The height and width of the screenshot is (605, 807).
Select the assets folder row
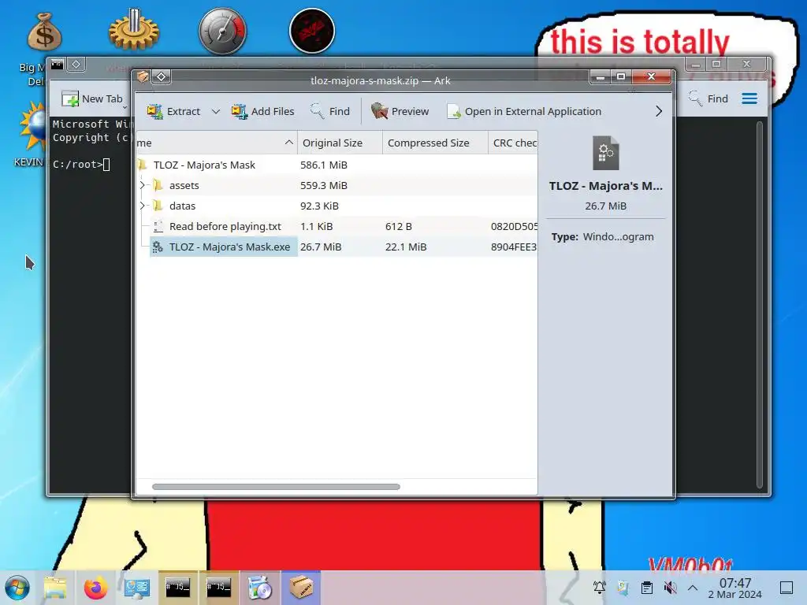337,185
